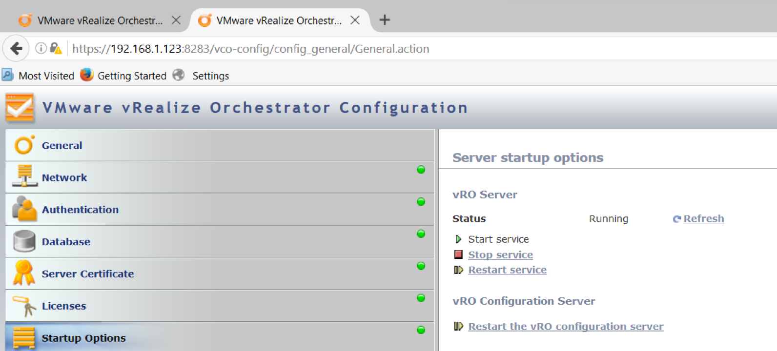The image size is (777, 351).
Task: Select the second VMware vRealize Orchestrator tab
Action: tap(279, 20)
